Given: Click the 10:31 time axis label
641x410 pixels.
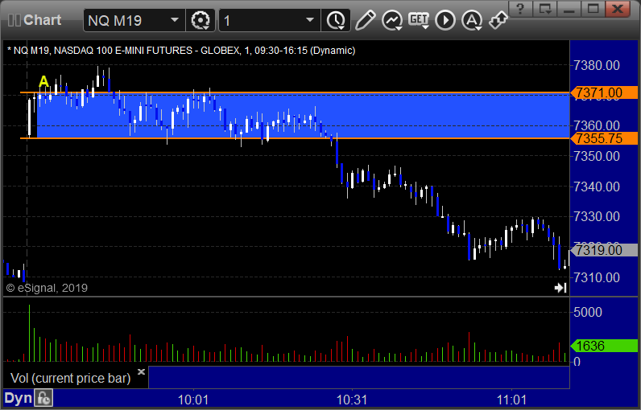Looking at the screenshot, I should 352,400.
